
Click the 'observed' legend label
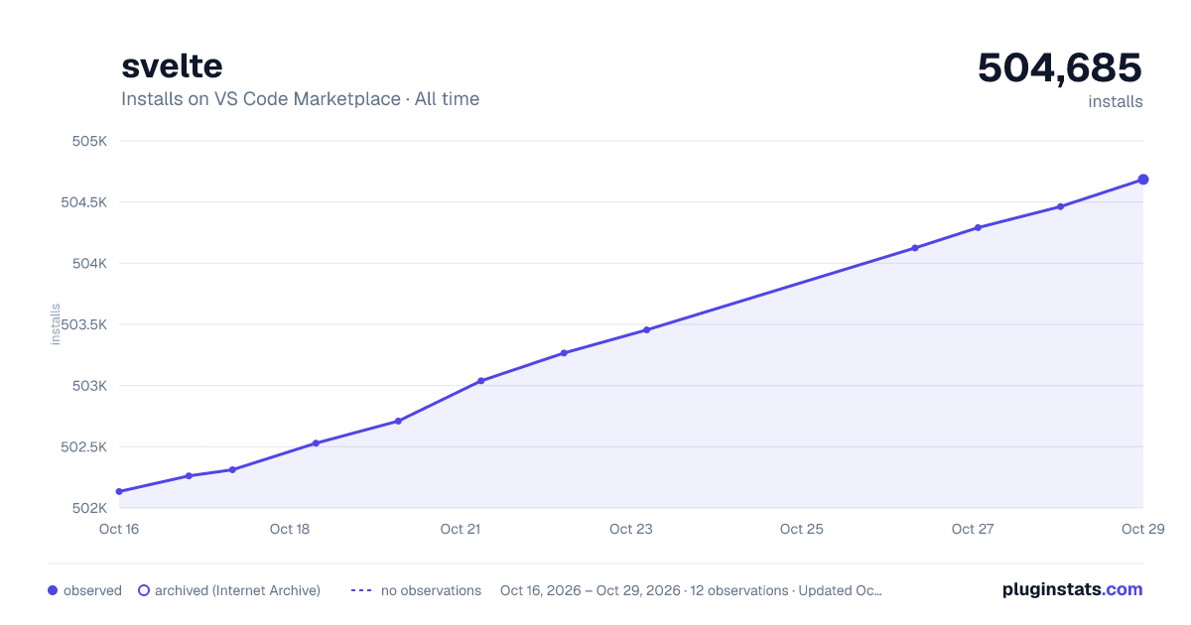coord(92,590)
